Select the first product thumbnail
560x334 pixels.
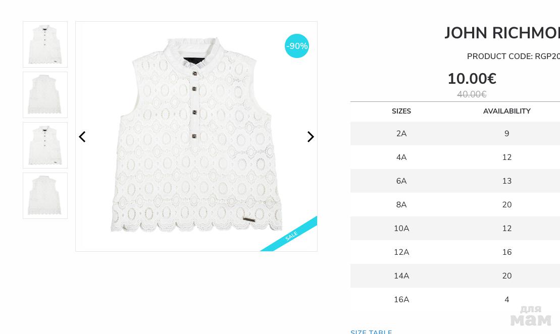45,44
